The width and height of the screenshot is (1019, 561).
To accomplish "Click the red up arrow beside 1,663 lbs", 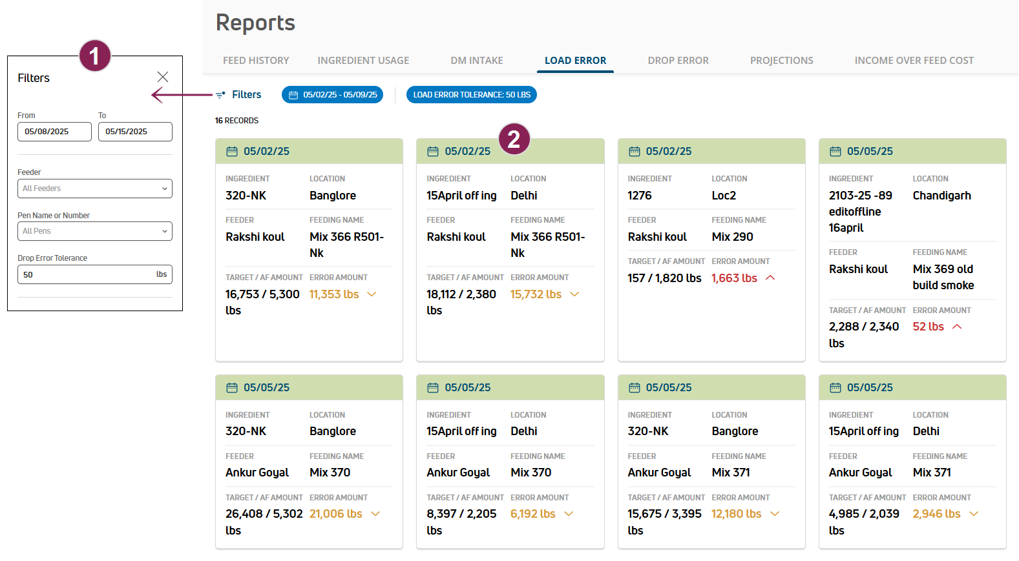I will pyautogui.click(x=770, y=278).
